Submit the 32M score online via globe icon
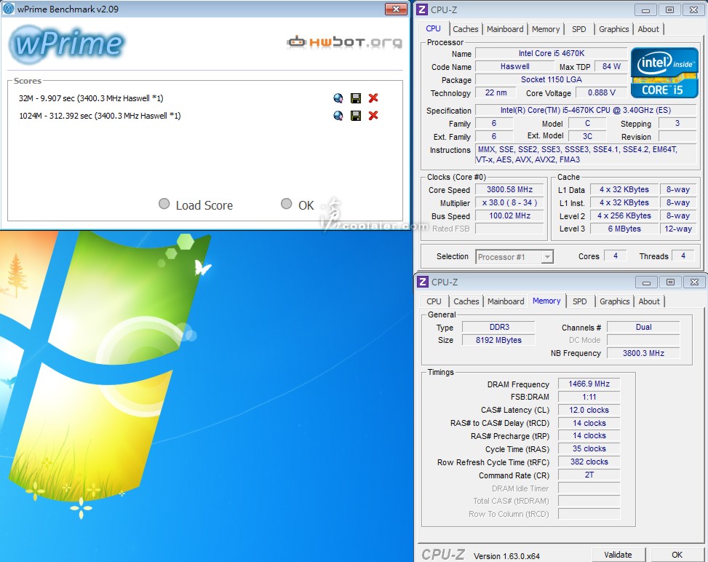 coord(338,98)
